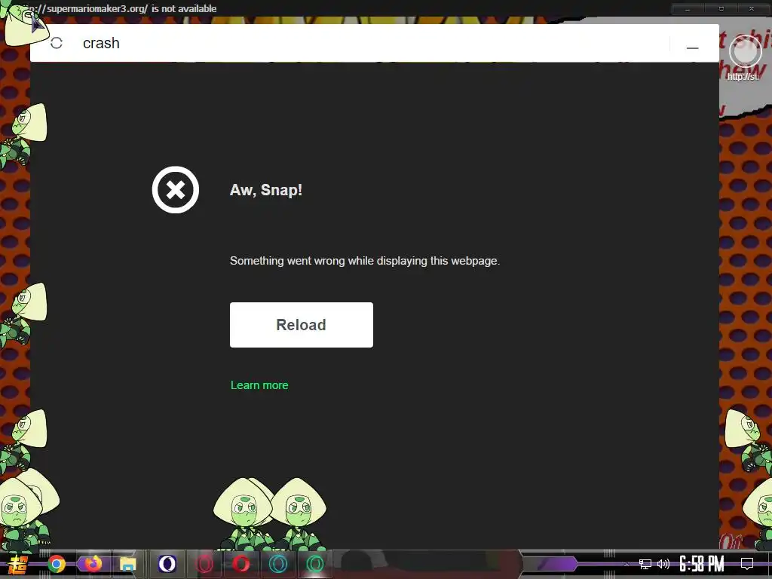Click the circular record overlay icon
The image size is (772, 579).
(x=746, y=52)
